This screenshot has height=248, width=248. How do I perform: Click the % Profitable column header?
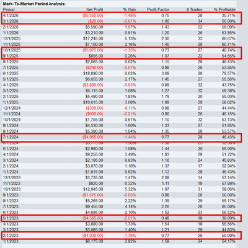(x=224, y=9)
